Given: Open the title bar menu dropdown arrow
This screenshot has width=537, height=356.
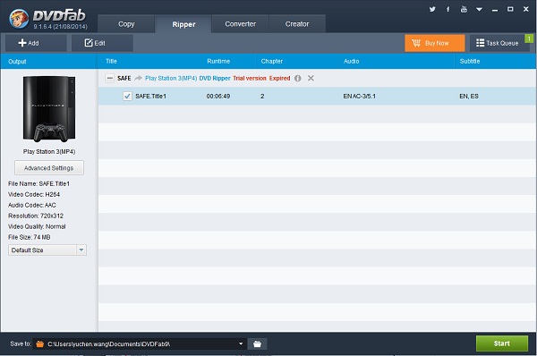Looking at the screenshot, I should (479, 9).
